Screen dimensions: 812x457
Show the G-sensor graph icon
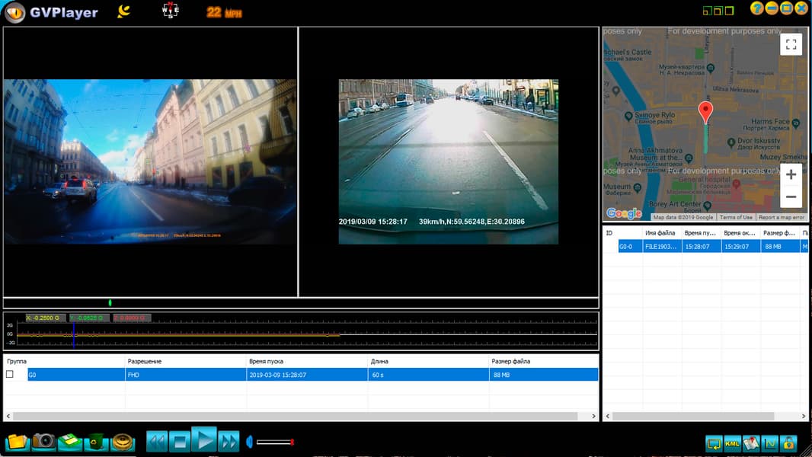[x=769, y=443]
